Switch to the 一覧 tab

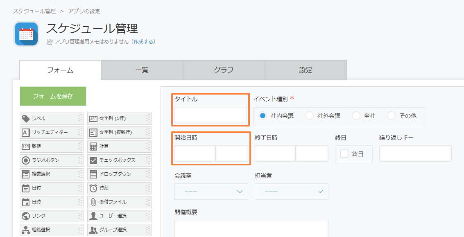click(x=142, y=70)
